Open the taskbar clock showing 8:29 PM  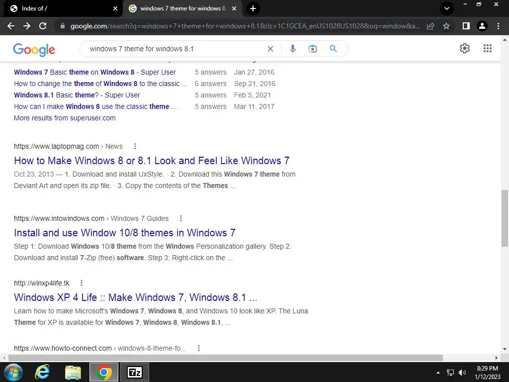487,373
